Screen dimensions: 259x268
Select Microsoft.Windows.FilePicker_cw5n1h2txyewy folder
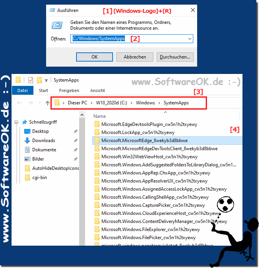[148, 238]
